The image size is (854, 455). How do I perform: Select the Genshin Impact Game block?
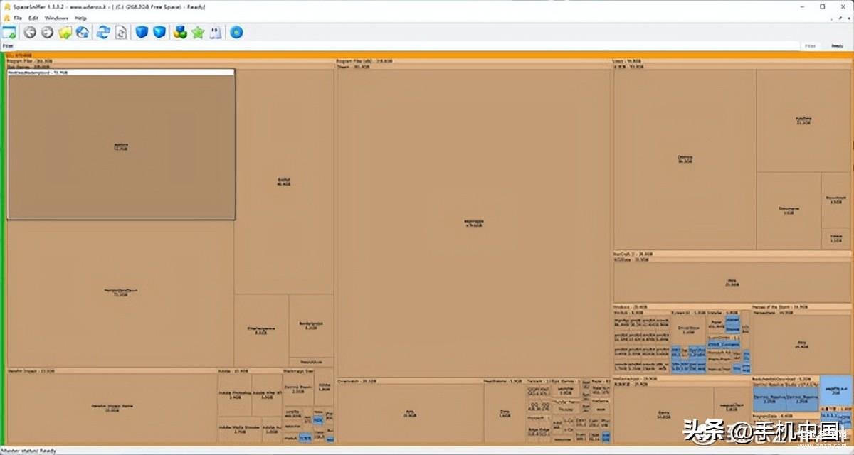pyautogui.click(x=112, y=408)
